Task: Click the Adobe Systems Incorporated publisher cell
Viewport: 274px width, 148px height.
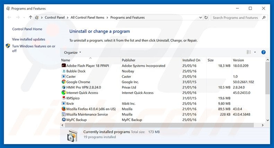Action: tap(144, 66)
